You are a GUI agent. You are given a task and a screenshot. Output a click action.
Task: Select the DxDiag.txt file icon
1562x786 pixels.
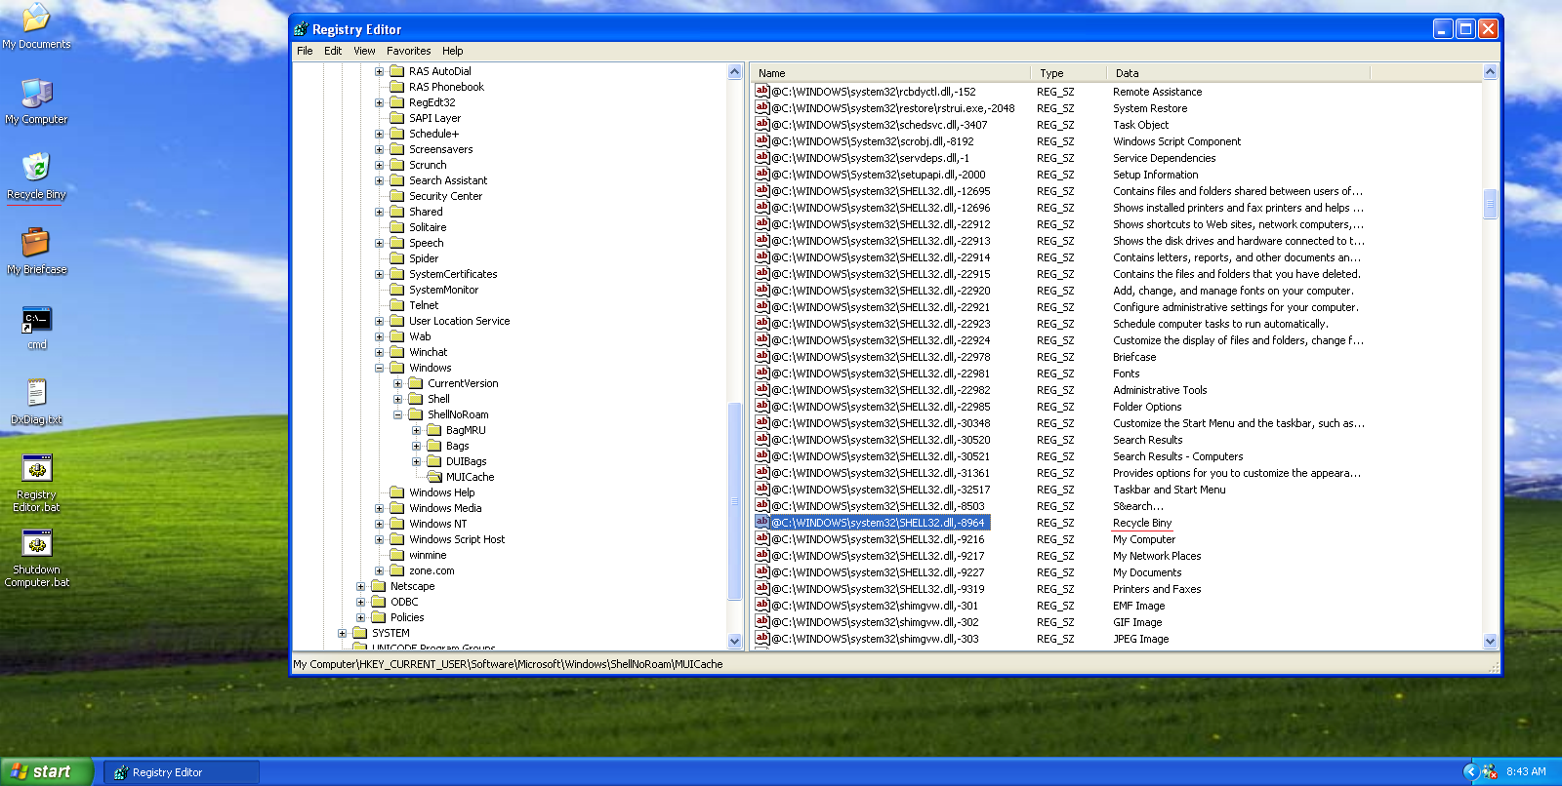(36, 395)
